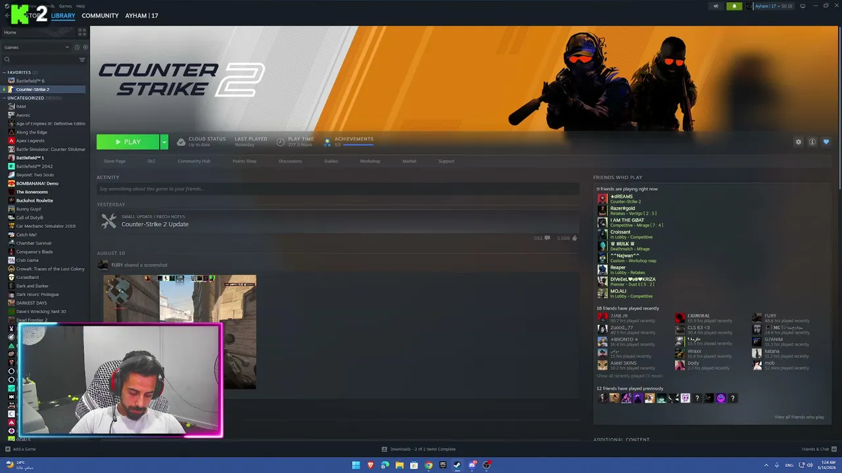This screenshot has height=473, width=842.
Task: Select Car Mechanic Simulator 2018 in list
Action: [x=45, y=226]
